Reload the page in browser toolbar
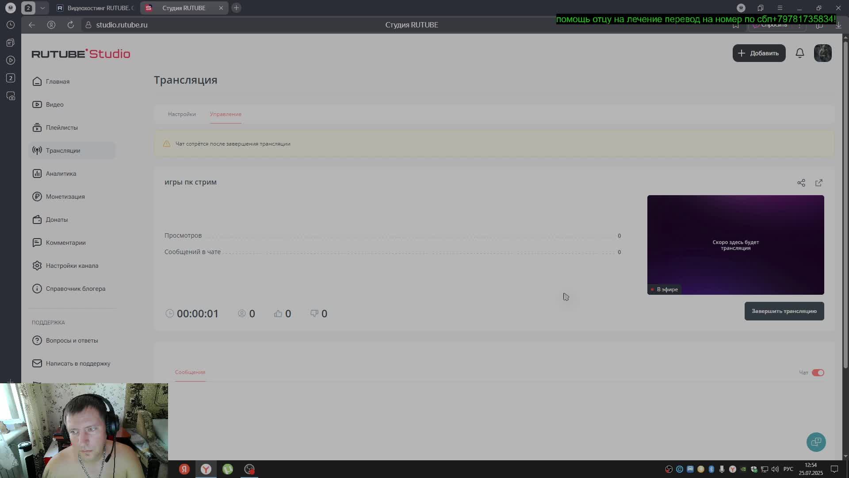Viewport: 849px width, 478px height. (x=71, y=25)
